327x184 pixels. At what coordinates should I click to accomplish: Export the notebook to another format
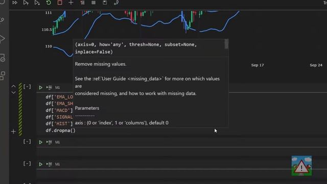(x=116, y=3)
